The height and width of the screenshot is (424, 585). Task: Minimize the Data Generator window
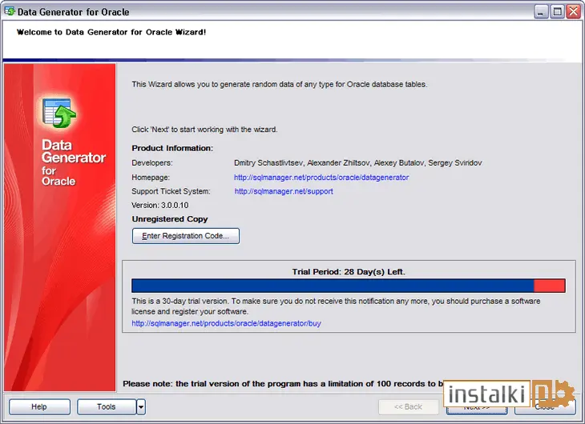point(541,11)
